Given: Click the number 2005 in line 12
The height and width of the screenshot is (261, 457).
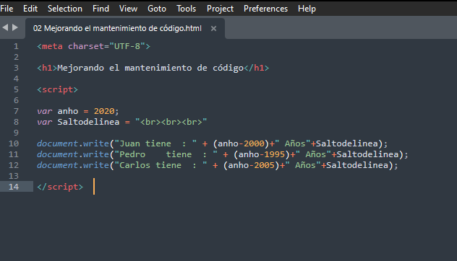Looking at the screenshot, I should (264, 165).
